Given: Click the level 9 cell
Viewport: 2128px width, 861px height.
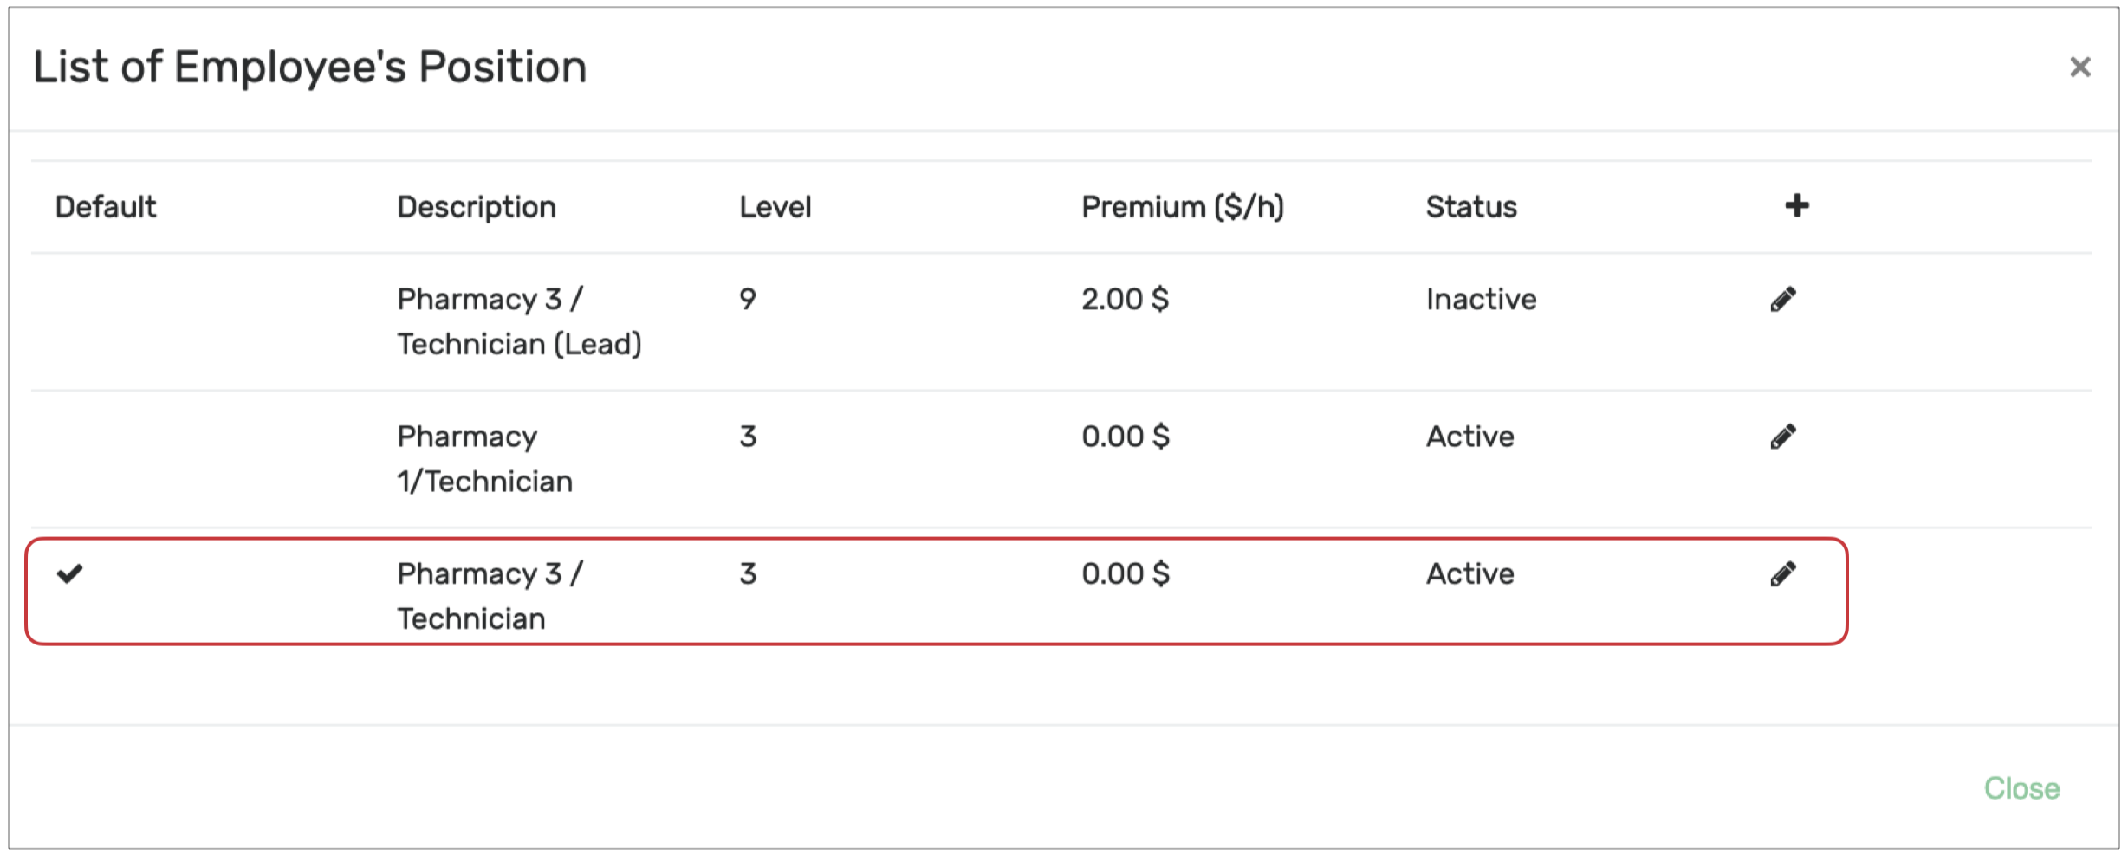Looking at the screenshot, I should click(x=748, y=300).
